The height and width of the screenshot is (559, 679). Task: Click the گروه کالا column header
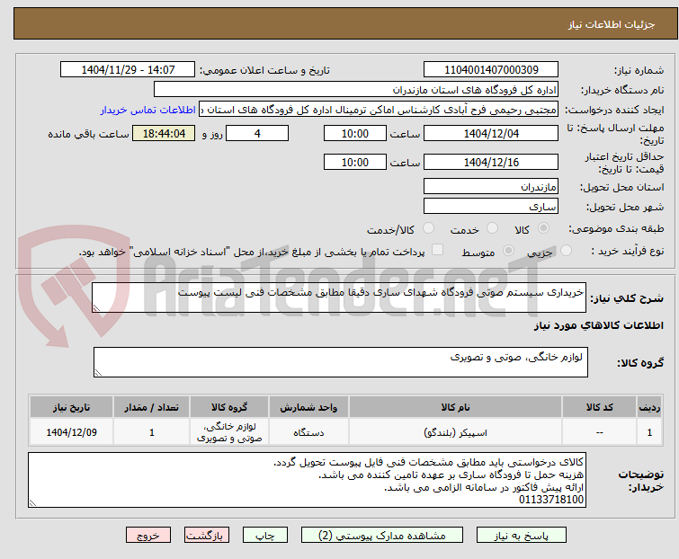pyautogui.click(x=229, y=407)
